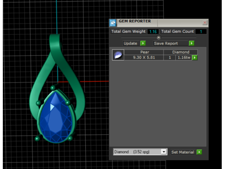
Task: Click the Set Material button
Action: [183, 152]
